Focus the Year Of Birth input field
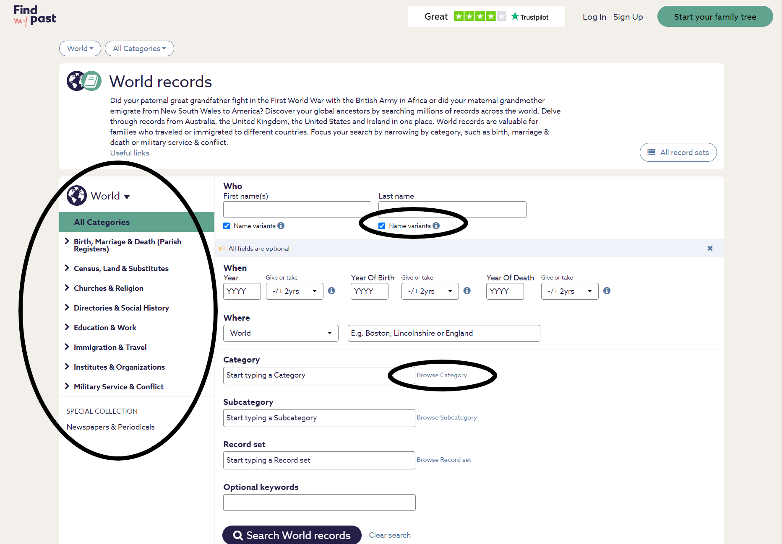The height and width of the screenshot is (544, 782). coord(370,291)
